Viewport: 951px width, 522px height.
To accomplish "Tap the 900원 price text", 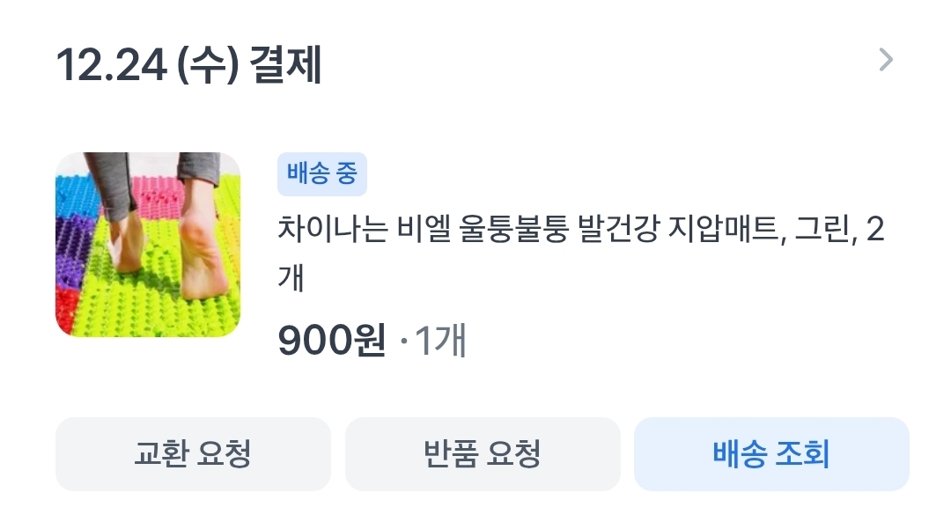I will (332, 340).
